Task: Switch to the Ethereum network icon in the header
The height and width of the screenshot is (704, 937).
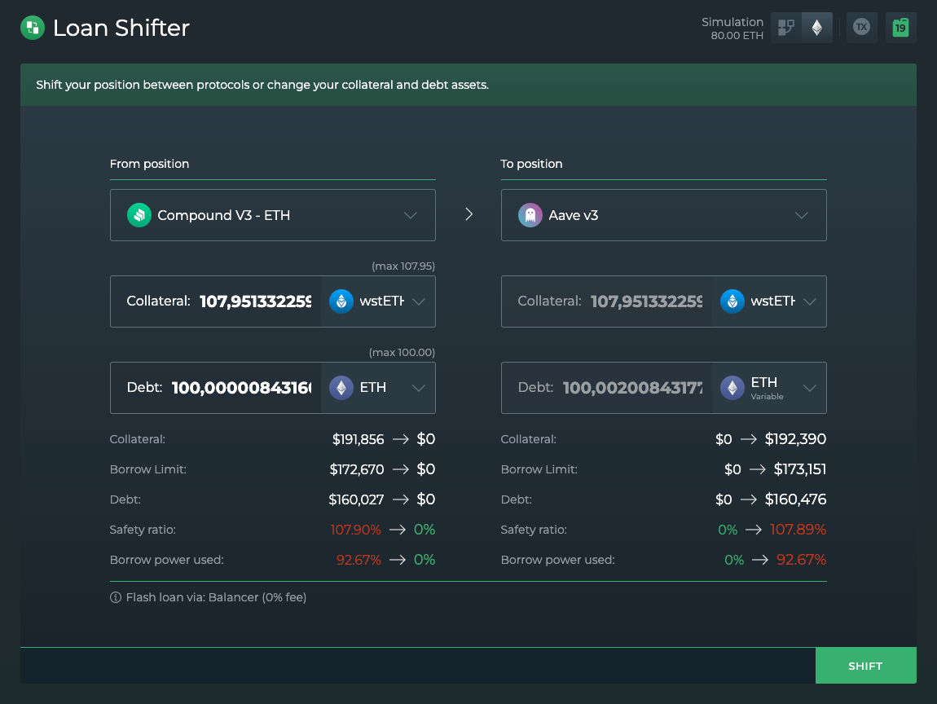Action: click(817, 28)
